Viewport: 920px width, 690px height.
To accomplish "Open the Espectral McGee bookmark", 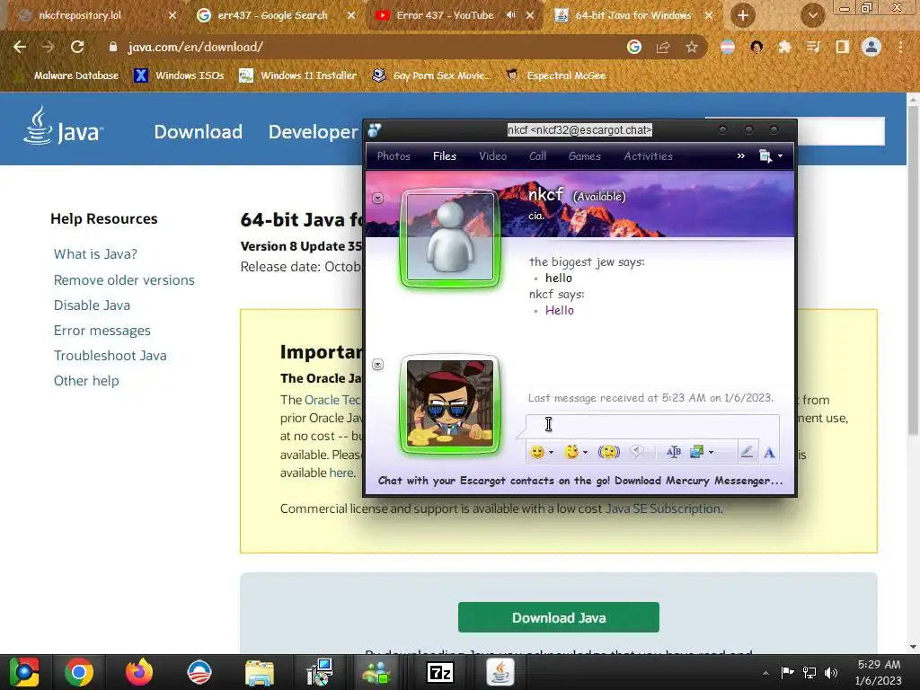I will click(x=555, y=75).
